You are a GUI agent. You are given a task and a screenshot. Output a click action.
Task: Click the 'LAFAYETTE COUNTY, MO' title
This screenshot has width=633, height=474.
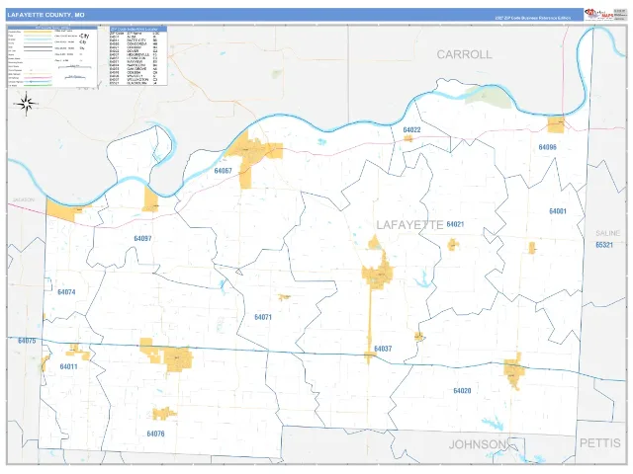point(45,15)
